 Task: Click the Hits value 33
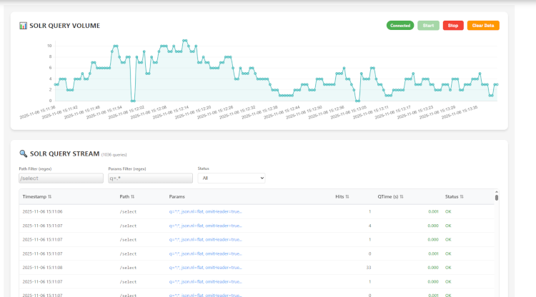point(369,268)
